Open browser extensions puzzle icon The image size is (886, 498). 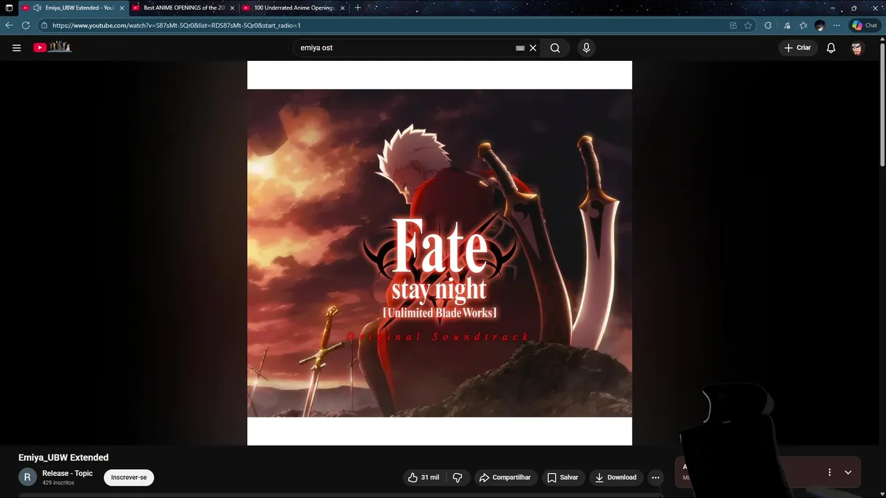768,26
